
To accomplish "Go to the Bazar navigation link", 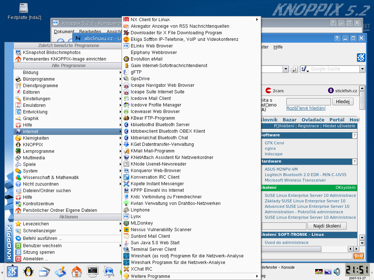I will (290, 120).
